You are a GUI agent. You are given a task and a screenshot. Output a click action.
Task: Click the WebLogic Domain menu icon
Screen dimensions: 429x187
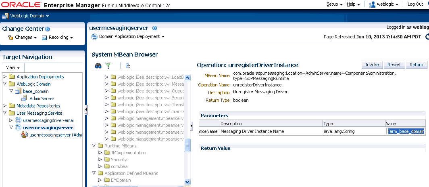5,16
